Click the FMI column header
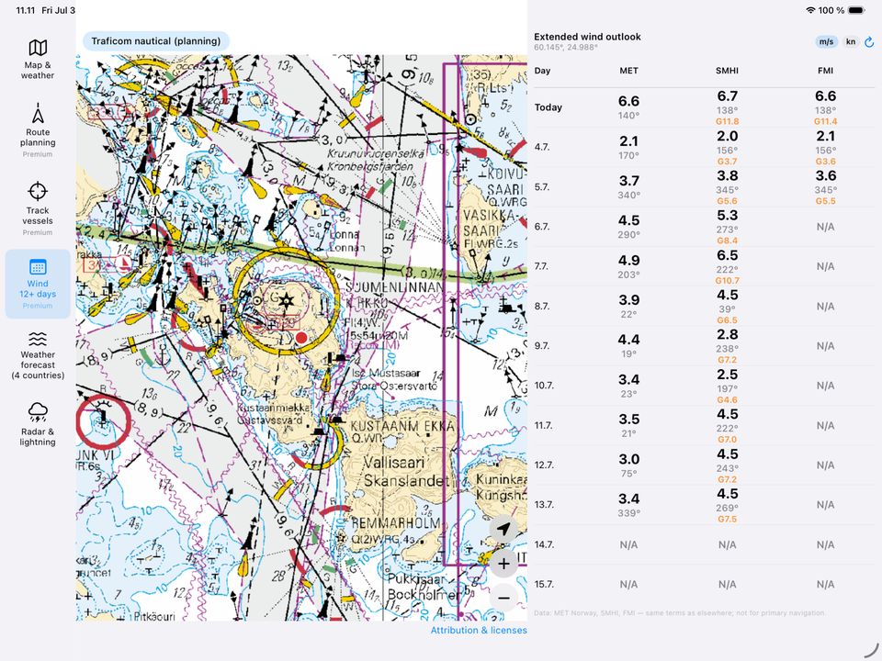This screenshot has width=882, height=661. (826, 71)
